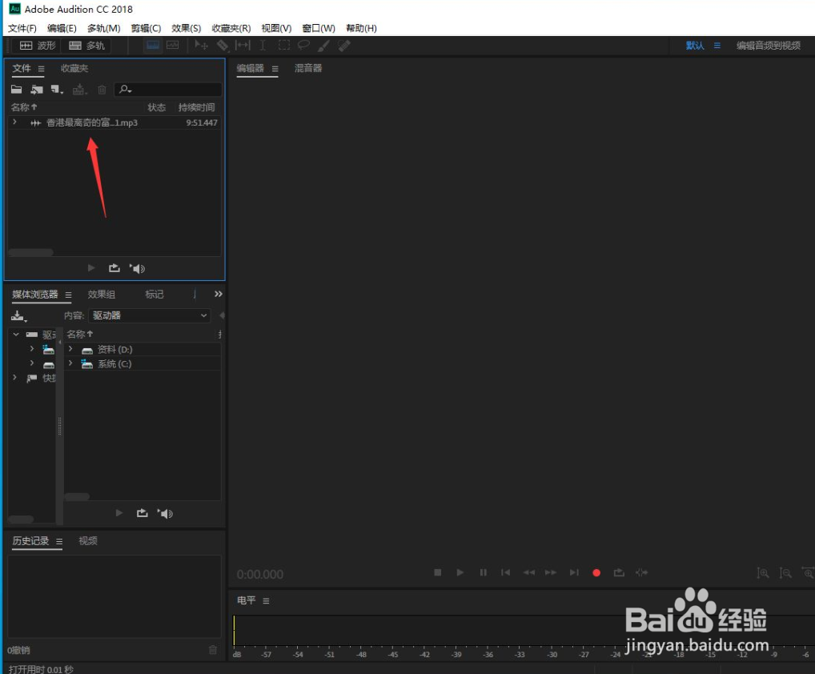Select the Time Selection tool

[x=263, y=45]
